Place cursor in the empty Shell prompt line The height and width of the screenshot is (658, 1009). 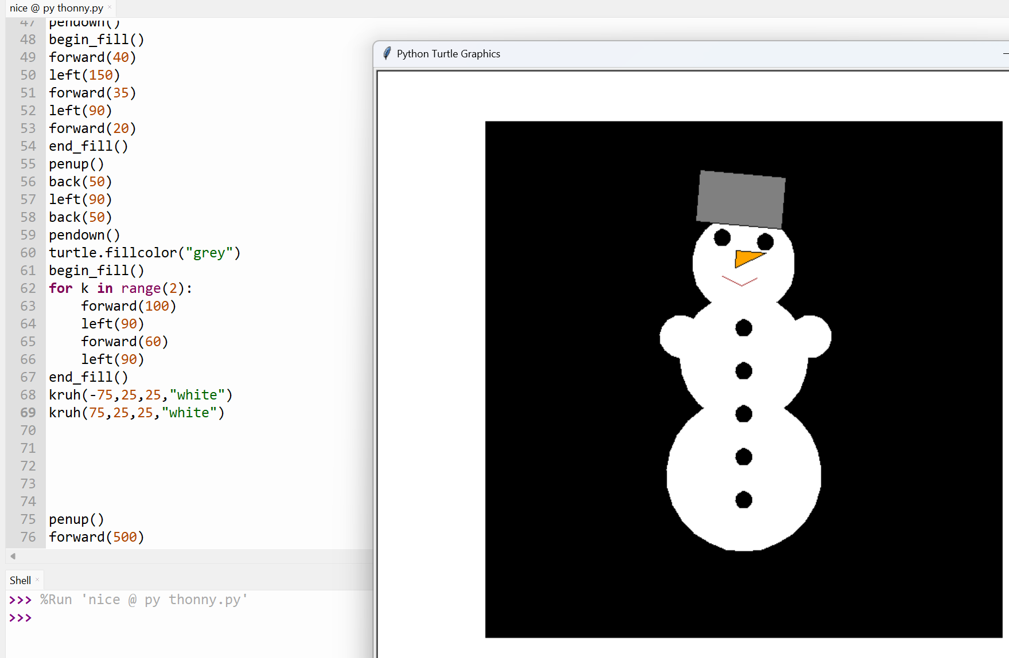pos(115,618)
